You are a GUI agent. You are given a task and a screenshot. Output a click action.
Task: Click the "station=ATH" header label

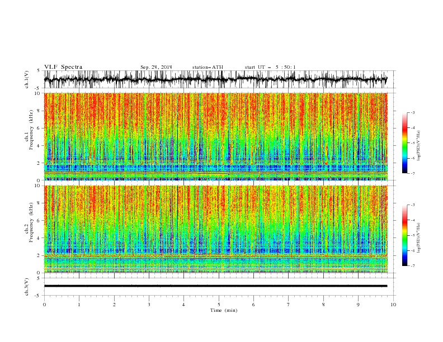pos(208,67)
